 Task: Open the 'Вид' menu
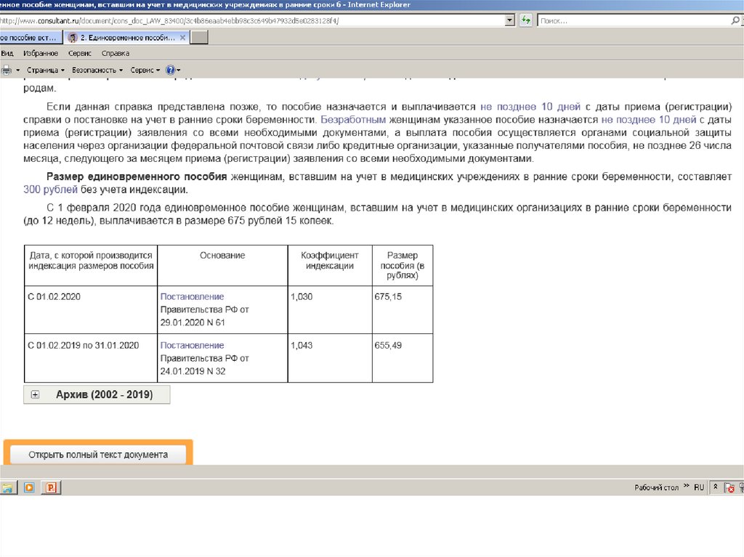pos(7,53)
